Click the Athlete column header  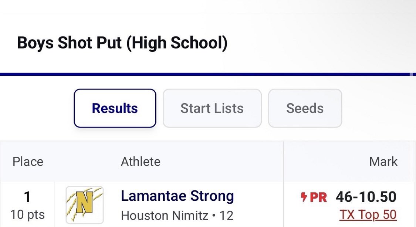coord(141,162)
